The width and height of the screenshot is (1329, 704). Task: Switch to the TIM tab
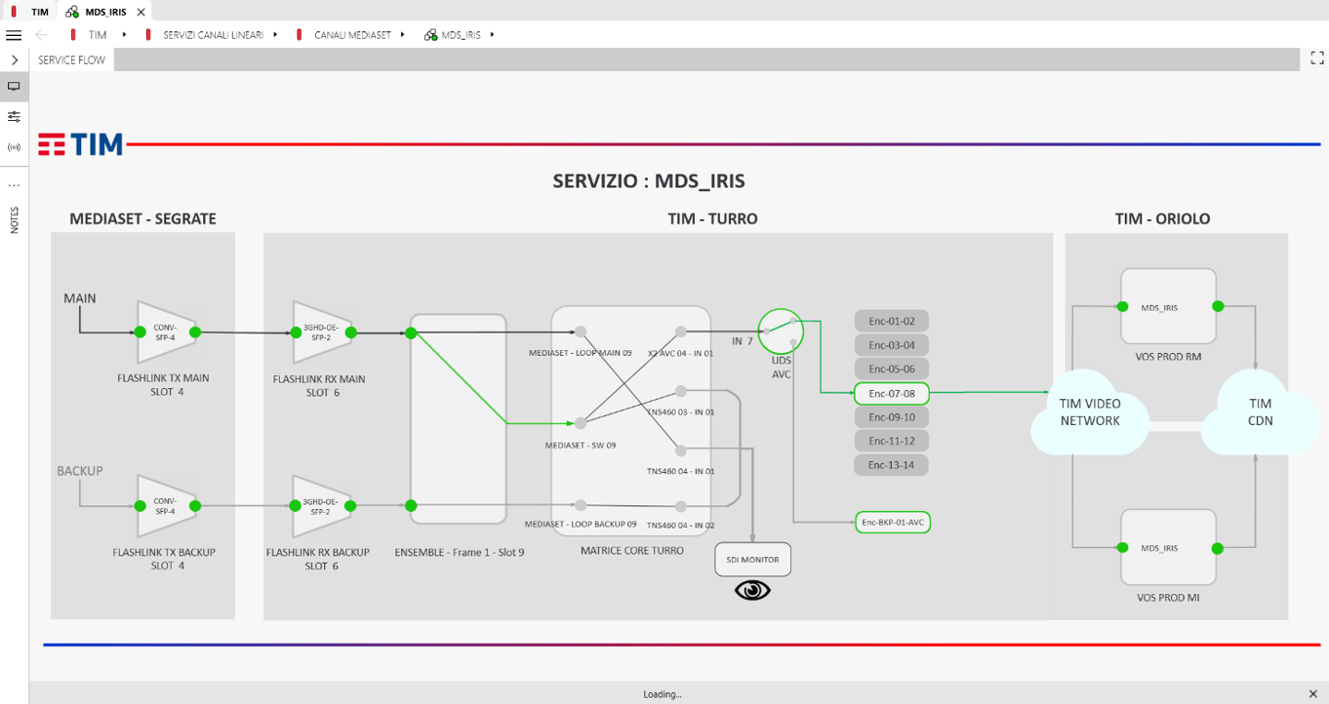tap(30, 12)
